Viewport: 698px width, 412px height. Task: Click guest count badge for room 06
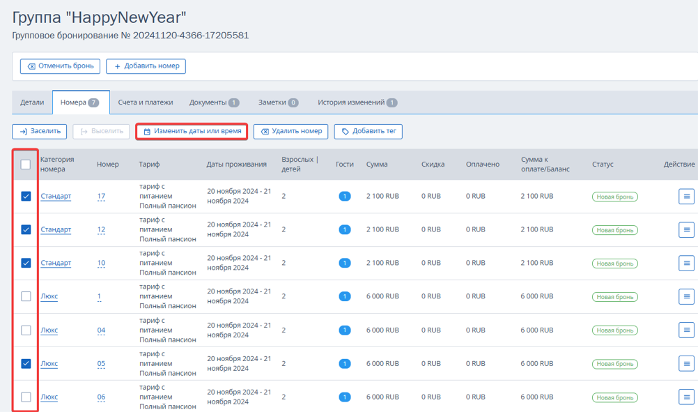(345, 397)
